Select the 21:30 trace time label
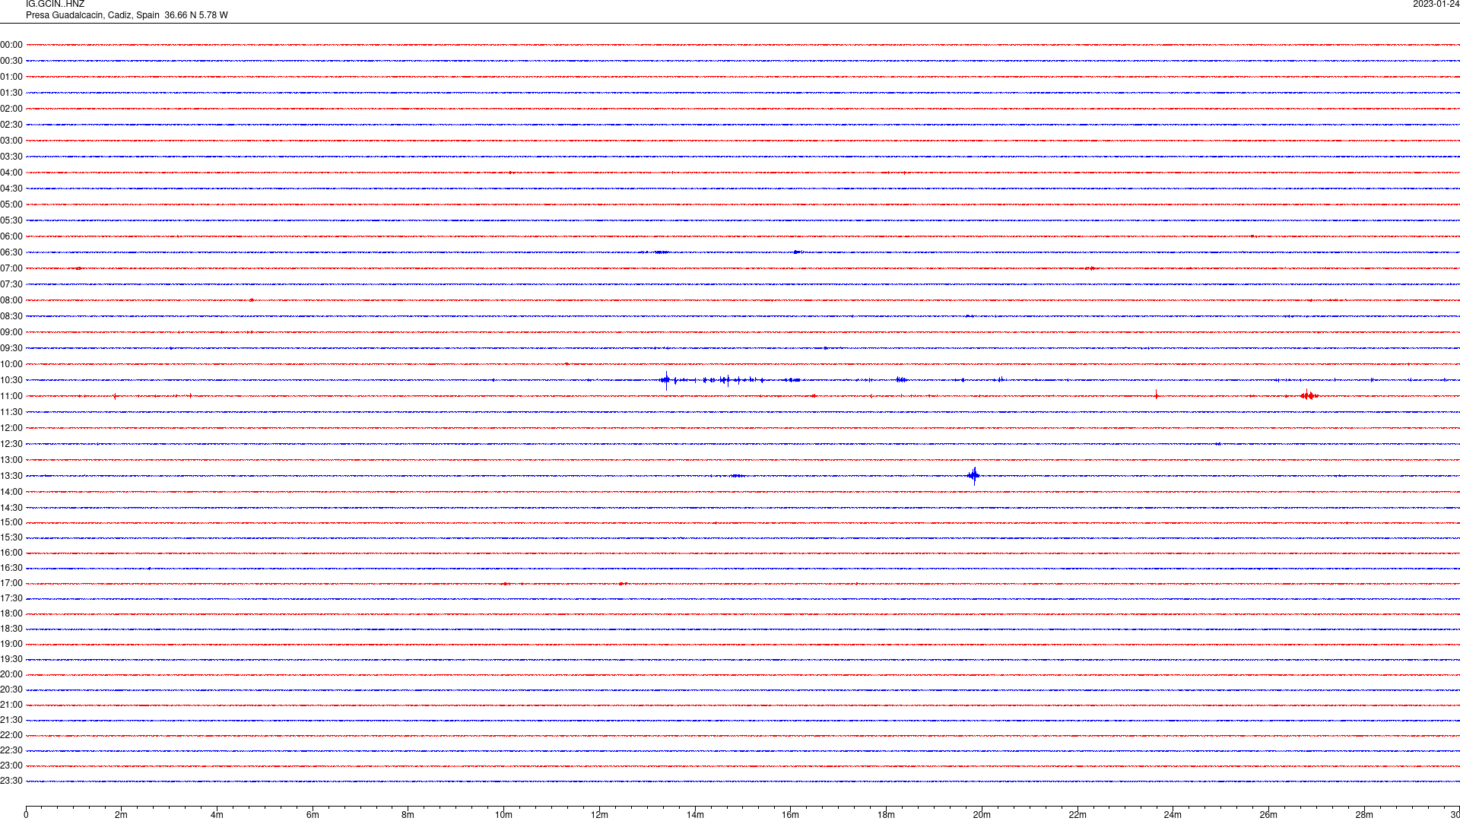Viewport: 1460px width, 821px height. tap(11, 720)
